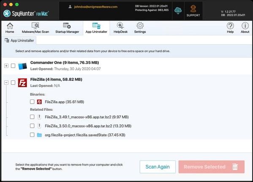The height and width of the screenshot is (182, 253).
Task: Click the SpyHunter for Mac logo
Action: coord(26,13)
